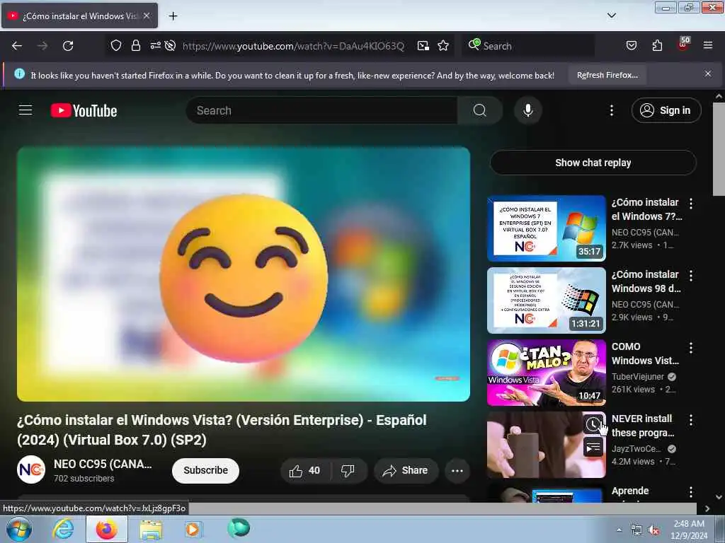Select the ¿Cómo instalar el Windows Vista tab

click(x=79, y=16)
